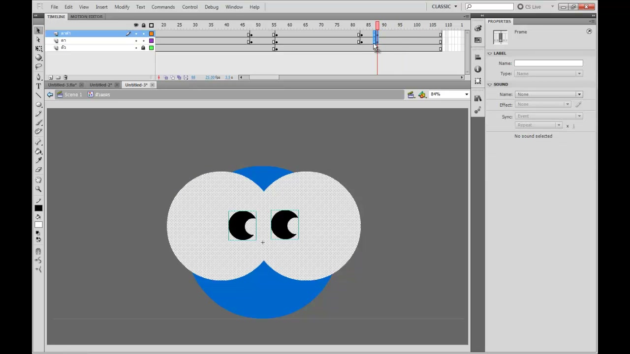Open the Repeat dropdown
This screenshot has height=354, width=630.
pos(538,125)
